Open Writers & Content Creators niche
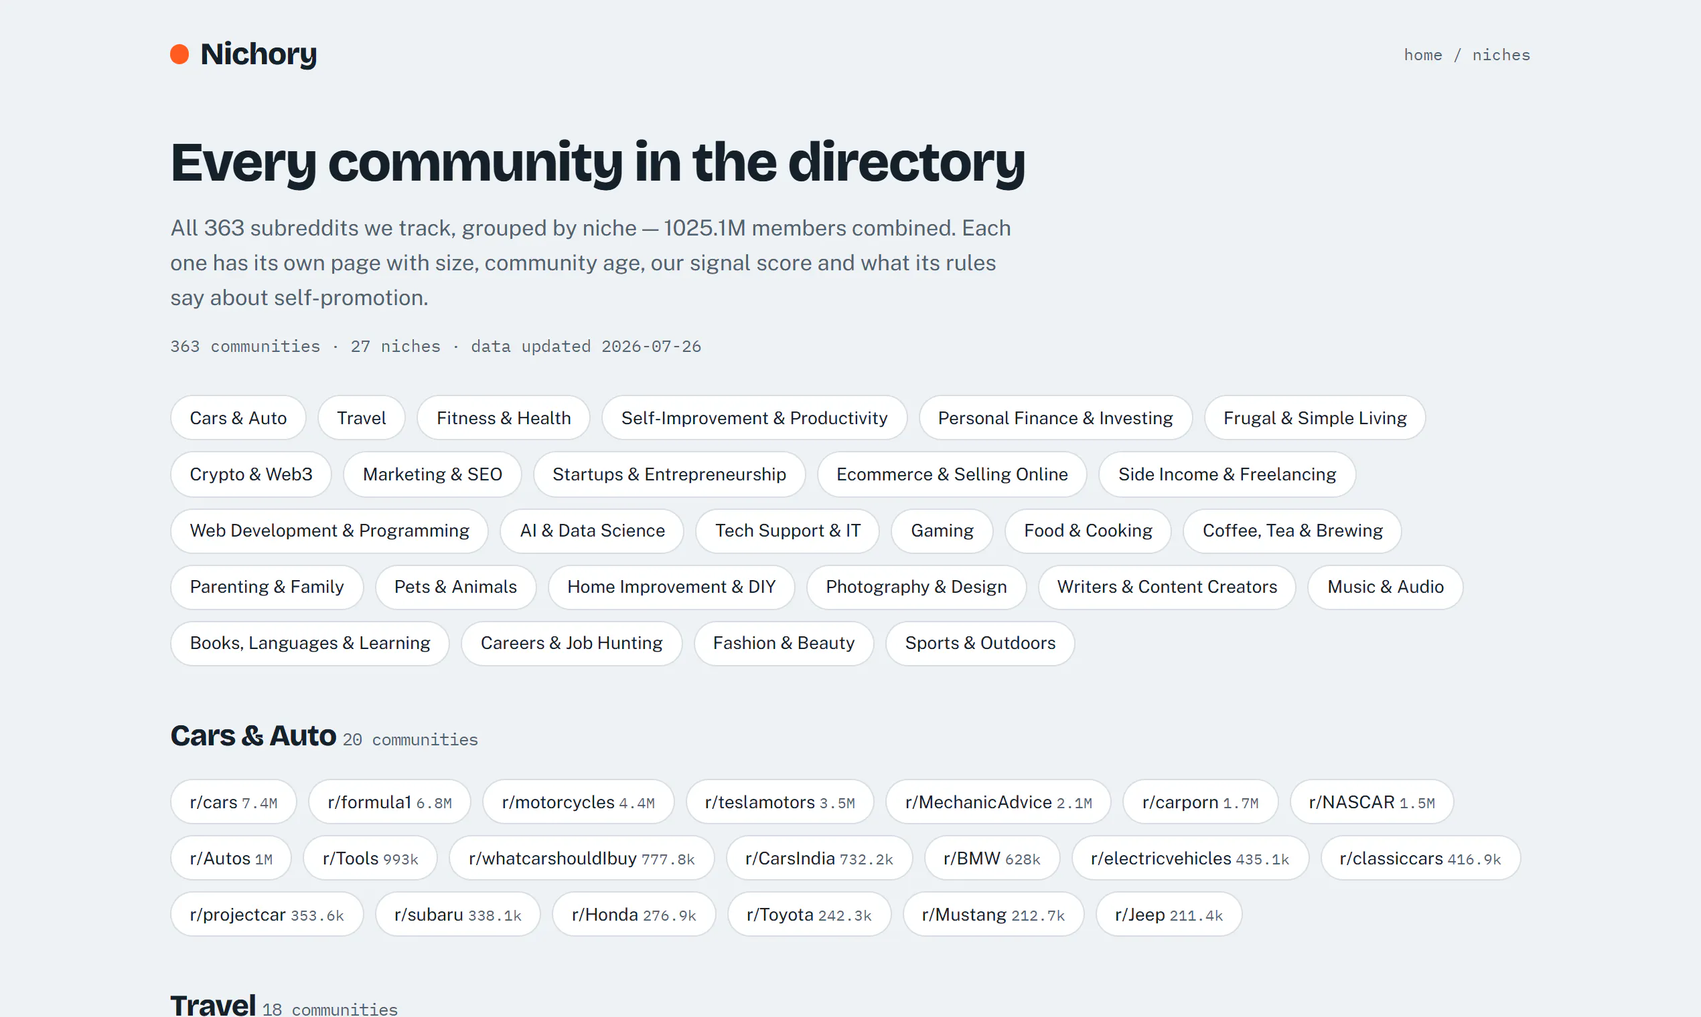Viewport: 1701px width, 1017px height. click(x=1166, y=587)
